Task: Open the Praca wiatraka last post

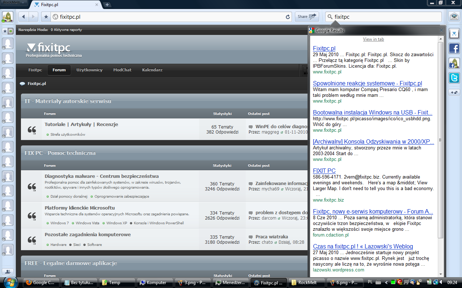Action: coord(272,237)
